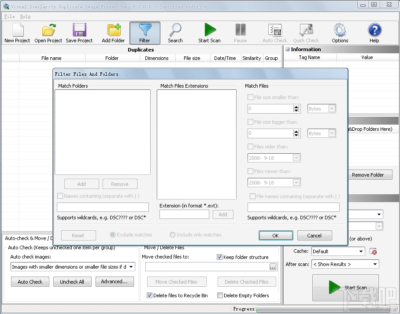This screenshot has height=314, width=400.
Task: Open an existing project file
Action: pyautogui.click(x=48, y=33)
